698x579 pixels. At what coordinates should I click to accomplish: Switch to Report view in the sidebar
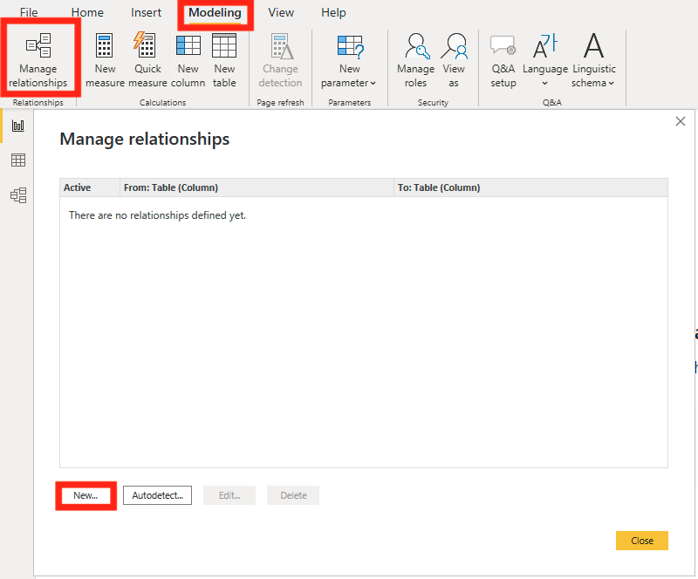[x=18, y=125]
